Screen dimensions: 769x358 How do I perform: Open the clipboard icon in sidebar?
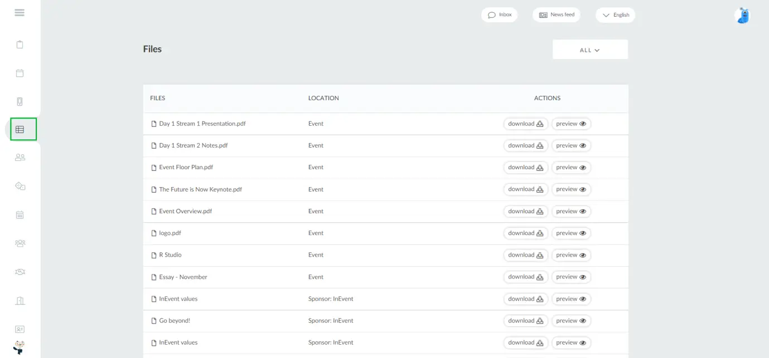(20, 45)
